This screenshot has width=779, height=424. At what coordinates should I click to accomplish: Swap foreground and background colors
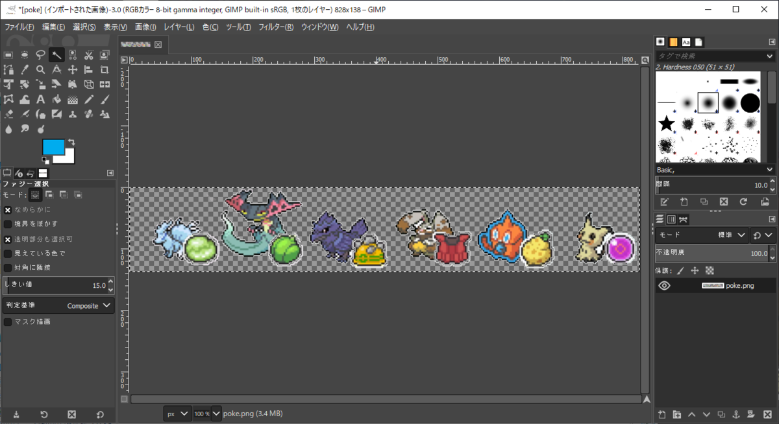pos(71,142)
